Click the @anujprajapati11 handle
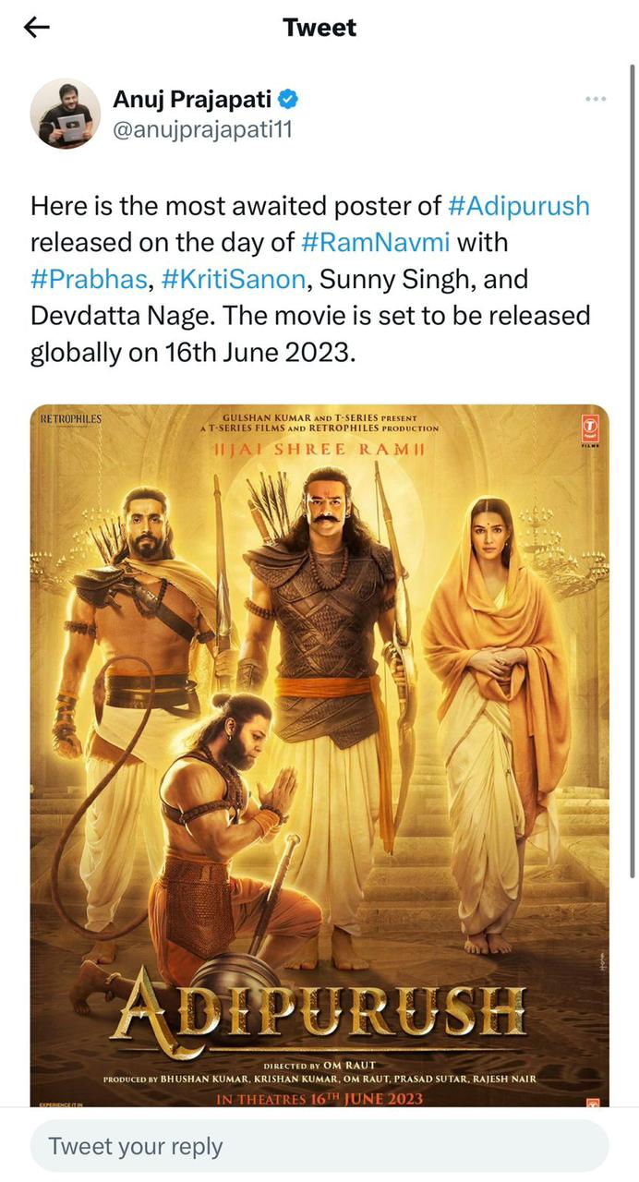Screen dimensions: 639x1182 click(x=202, y=130)
